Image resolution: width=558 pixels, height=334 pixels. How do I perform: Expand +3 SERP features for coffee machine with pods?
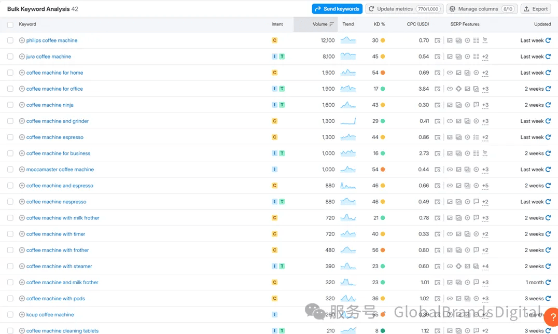click(x=485, y=299)
